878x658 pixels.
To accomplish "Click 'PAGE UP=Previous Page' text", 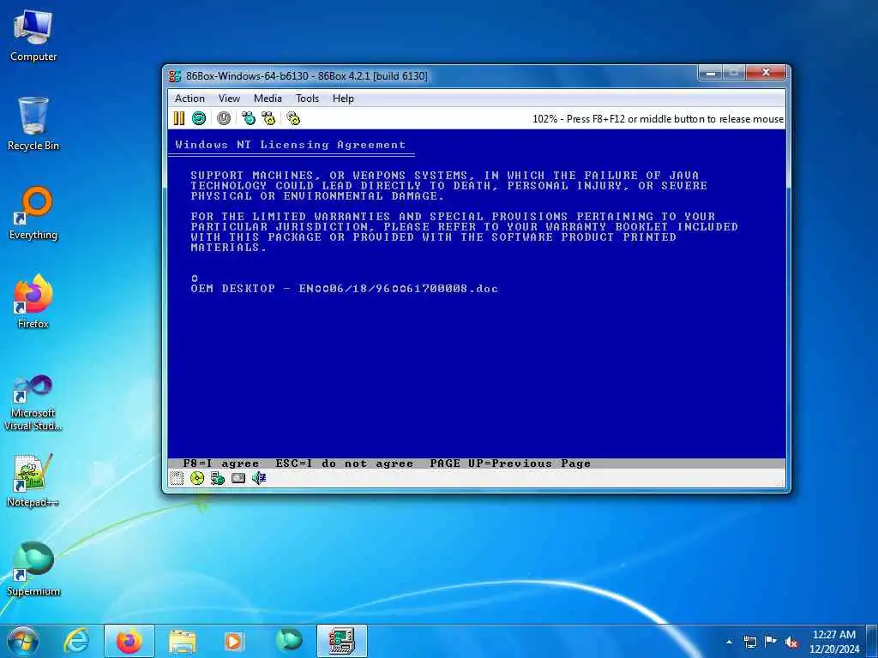I will point(510,464).
